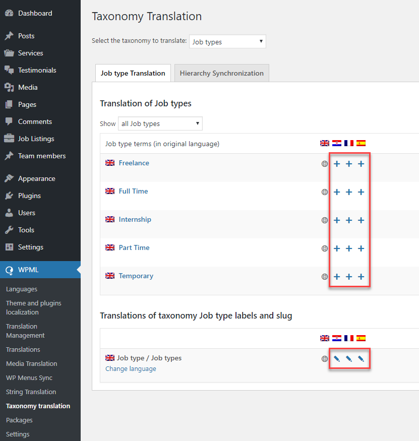Add Spanish translation for Freelance term
This screenshot has height=441, width=419.
point(361,164)
